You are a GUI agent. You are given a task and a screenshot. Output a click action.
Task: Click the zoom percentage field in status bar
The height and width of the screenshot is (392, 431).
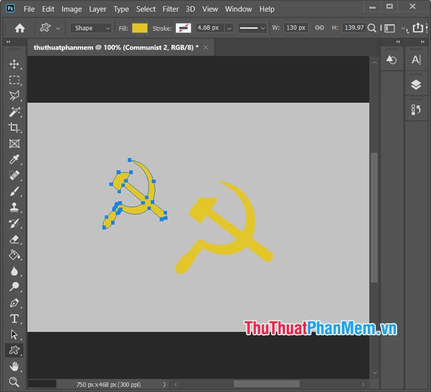click(x=42, y=384)
